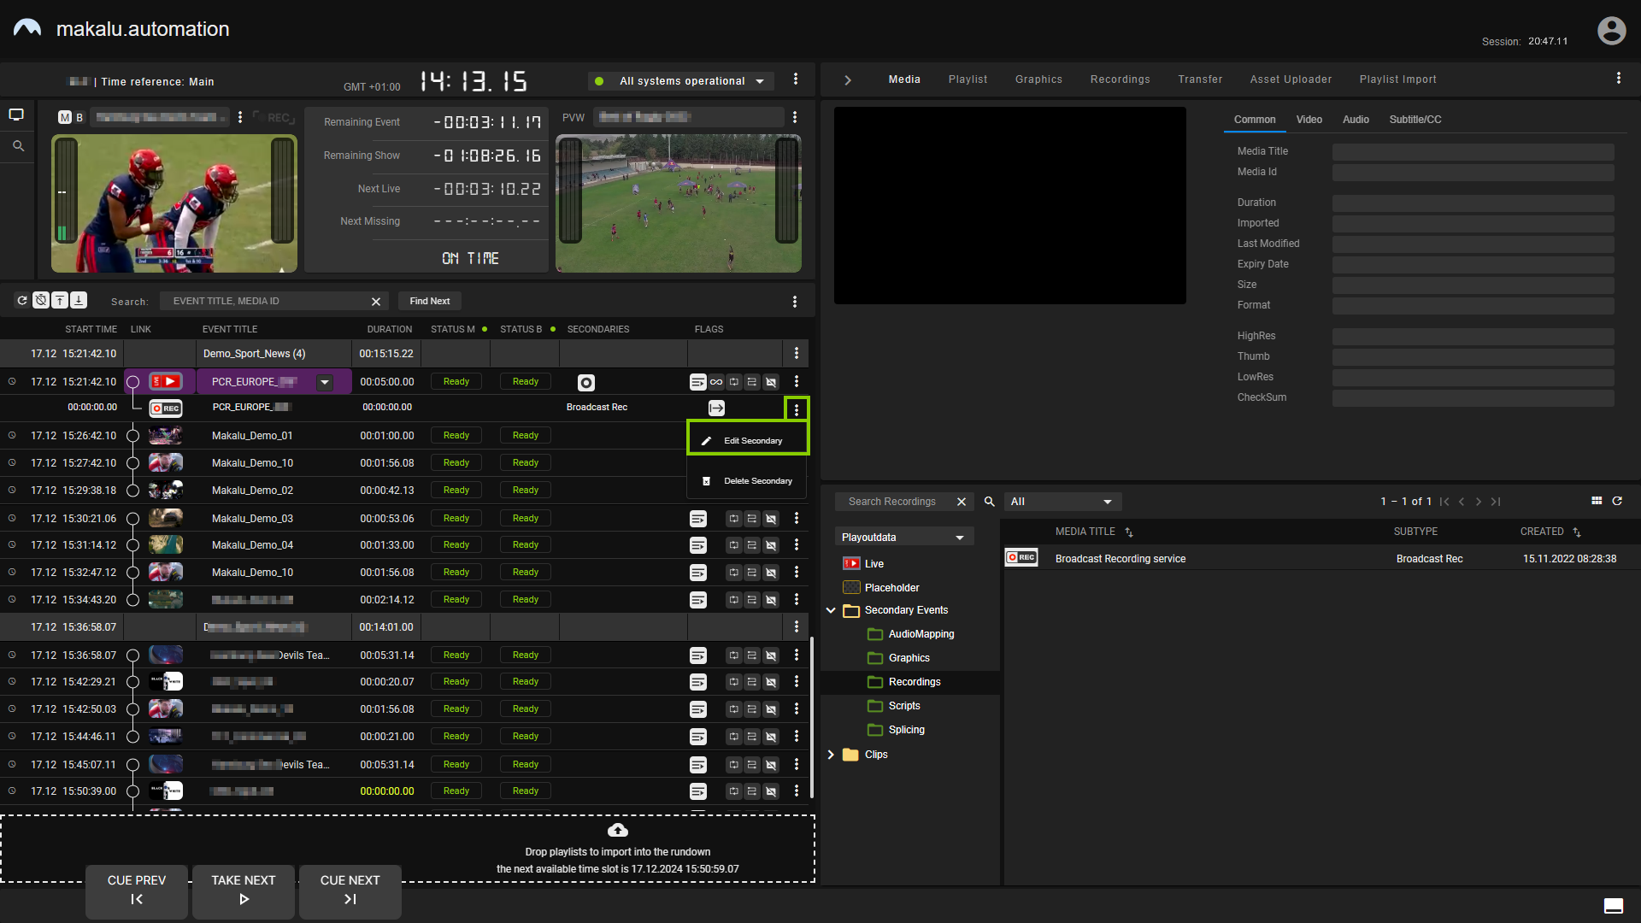Toggle the camera-off flag on Makalu_Demo_03 row
Screen dimensions: 1641x923
coord(771,519)
